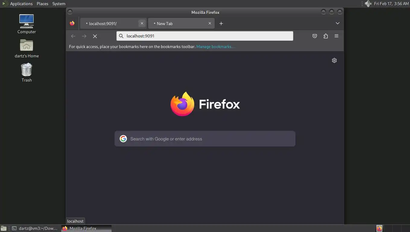Open the Firefox application menu
The image size is (410, 232).
(x=336, y=36)
